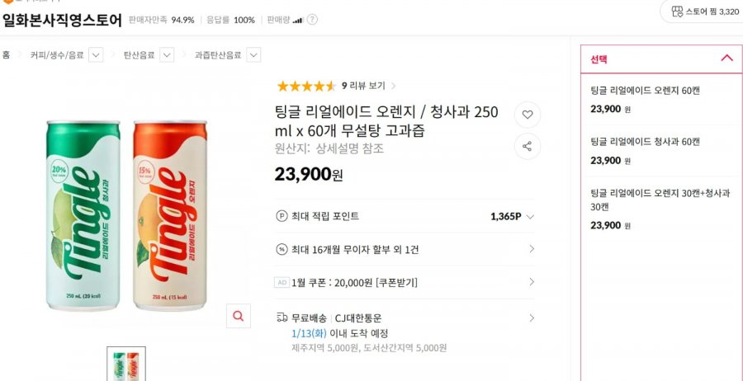
Task: Click the question mark help icon near 판매량
Action: (x=312, y=20)
